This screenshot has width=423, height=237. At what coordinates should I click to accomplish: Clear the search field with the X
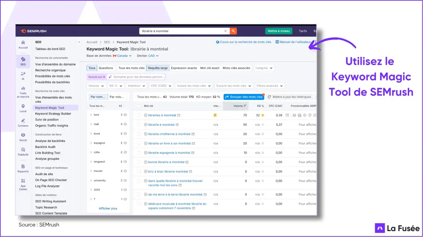click(226, 31)
